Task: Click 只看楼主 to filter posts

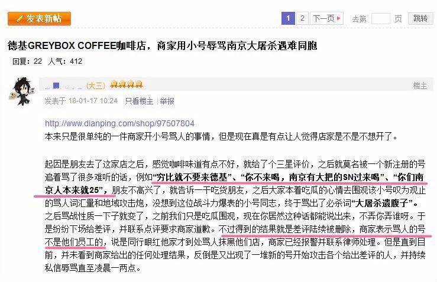Action: click(139, 101)
